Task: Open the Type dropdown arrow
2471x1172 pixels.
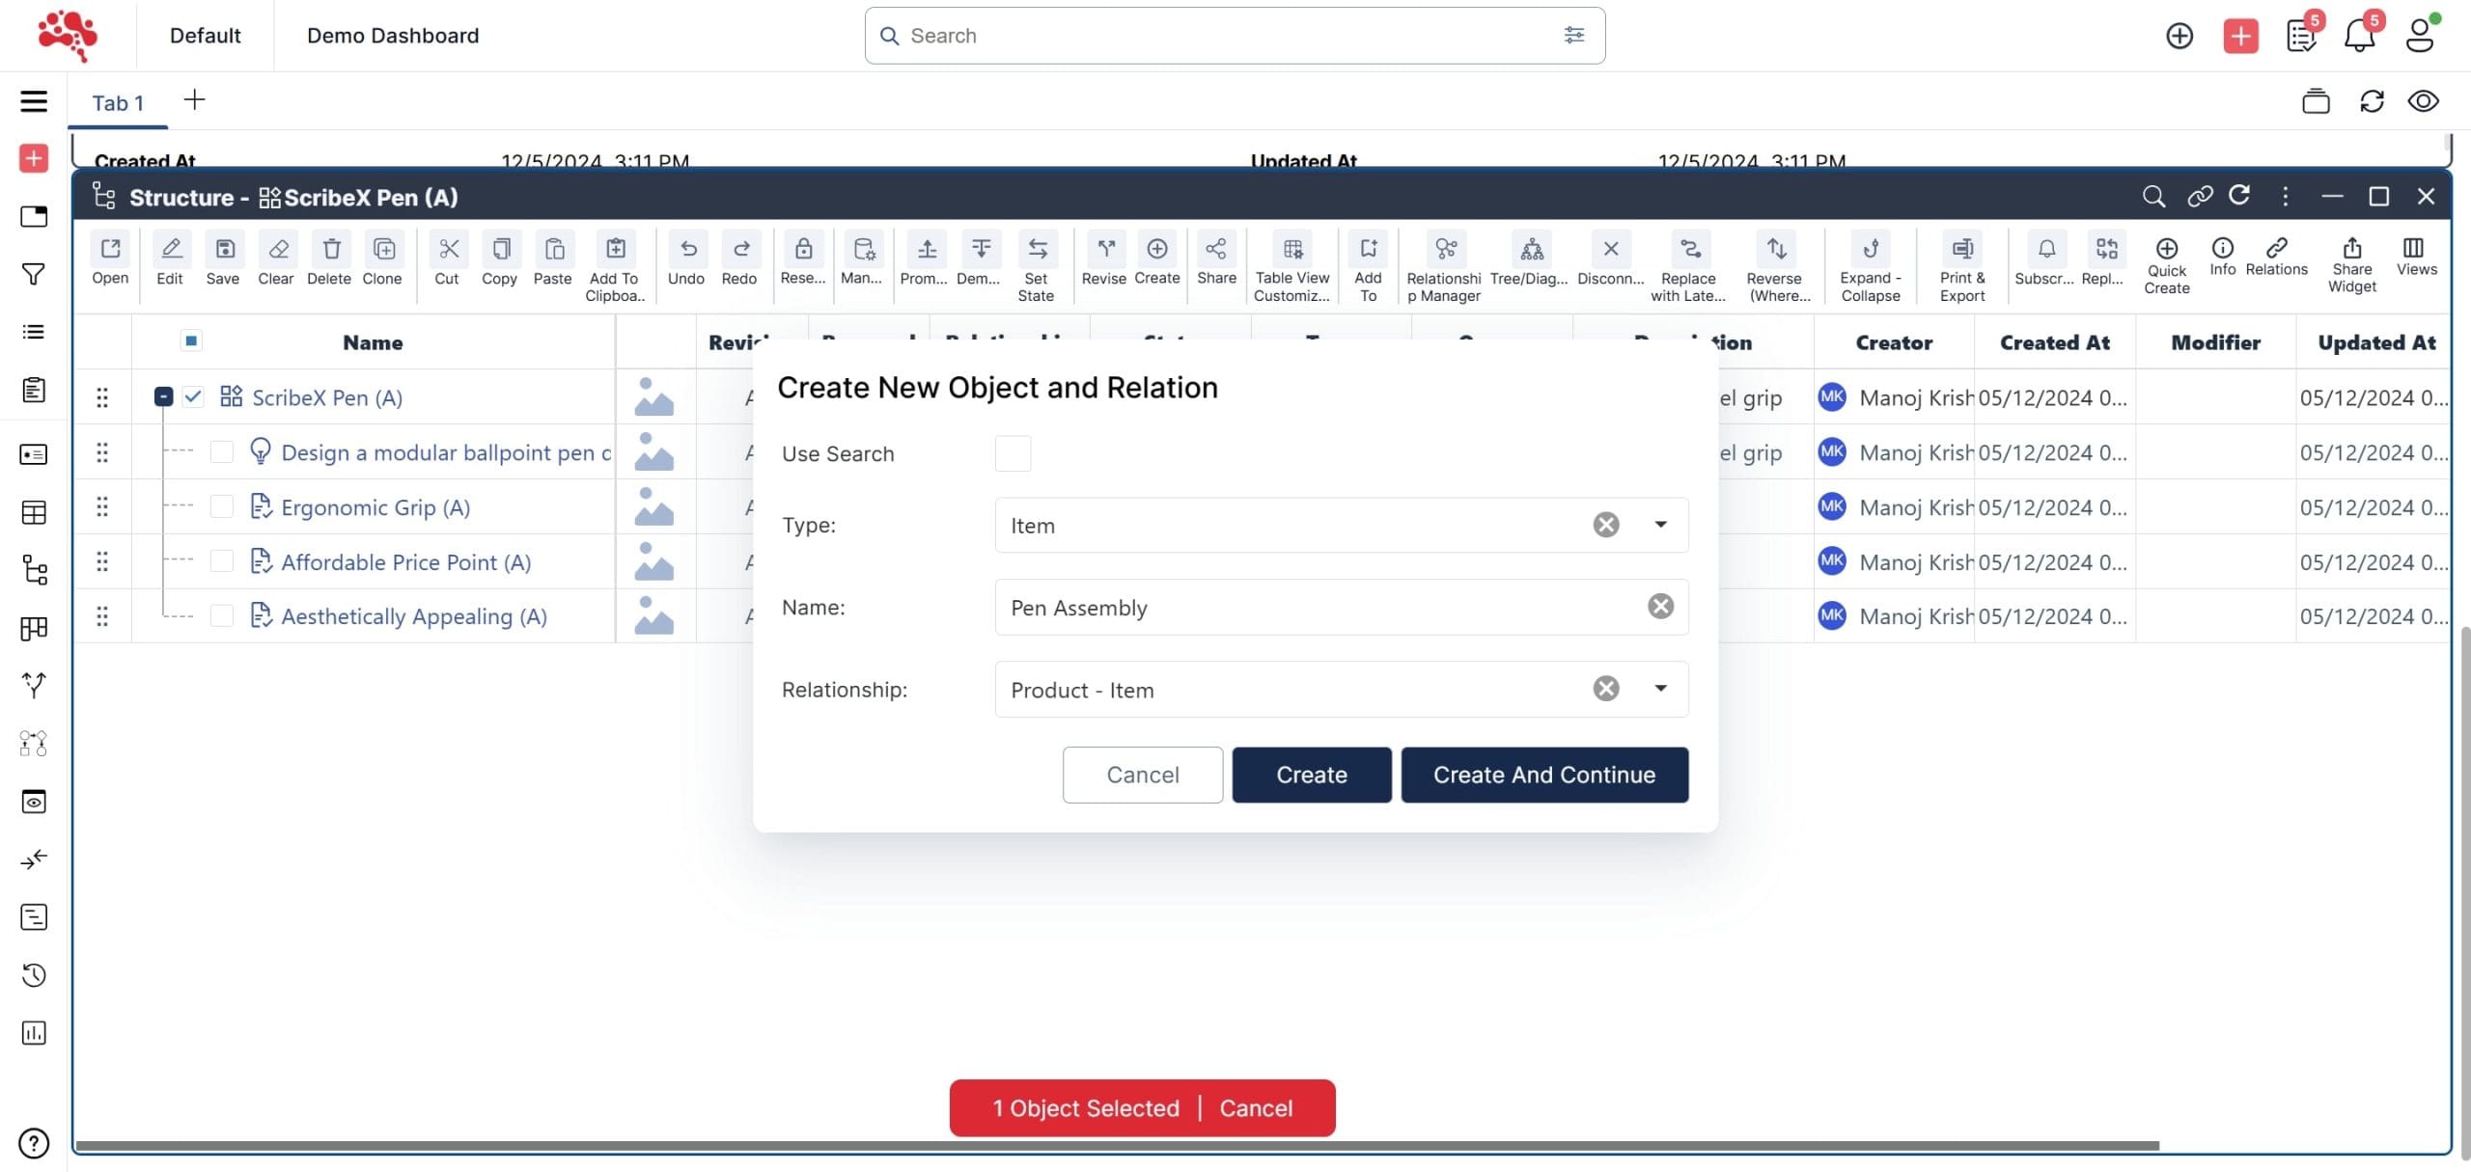Action: [x=1660, y=525]
